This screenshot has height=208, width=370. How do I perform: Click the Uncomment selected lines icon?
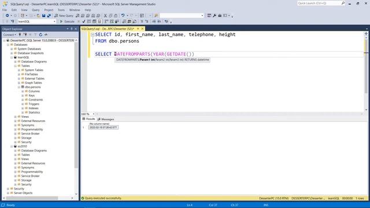[146, 21]
